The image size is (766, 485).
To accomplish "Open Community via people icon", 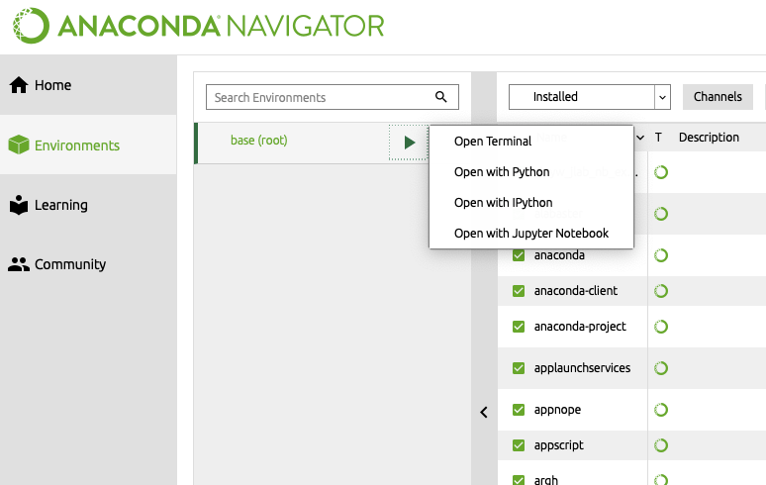I will 19,264.
